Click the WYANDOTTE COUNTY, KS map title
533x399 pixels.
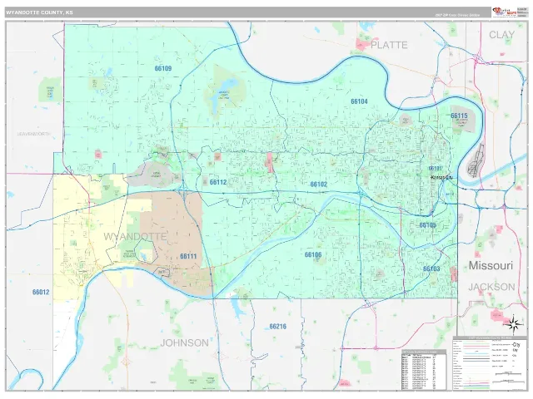[39, 12]
